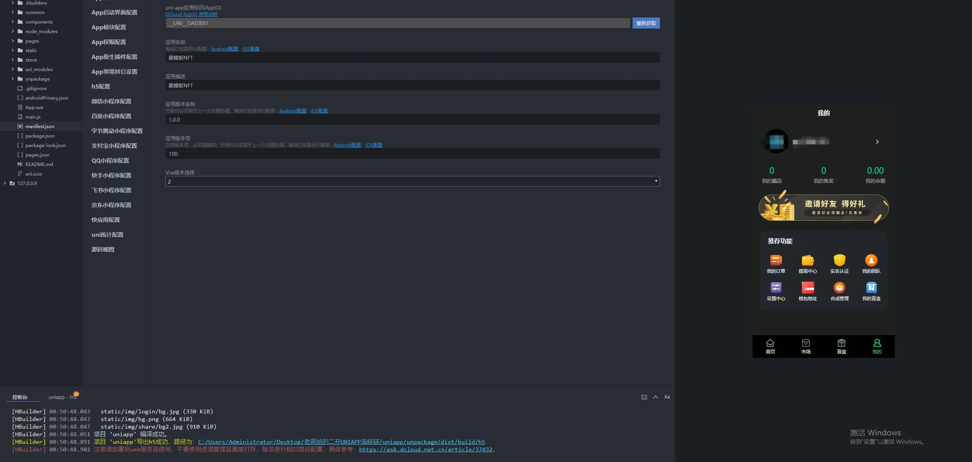Image resolution: width=972 pixels, height=462 pixels.
Task: Open the 提现中心 wallet icon
Action: (x=807, y=261)
